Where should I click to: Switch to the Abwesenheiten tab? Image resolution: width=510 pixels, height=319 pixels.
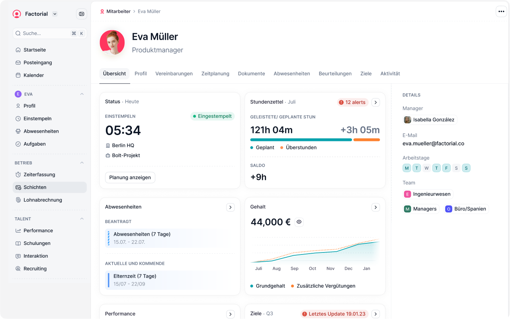tap(291, 74)
